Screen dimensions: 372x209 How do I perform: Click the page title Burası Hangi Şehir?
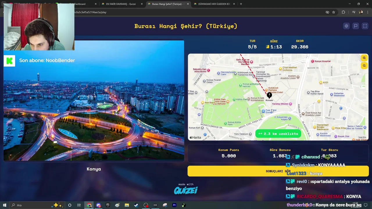[186, 26]
